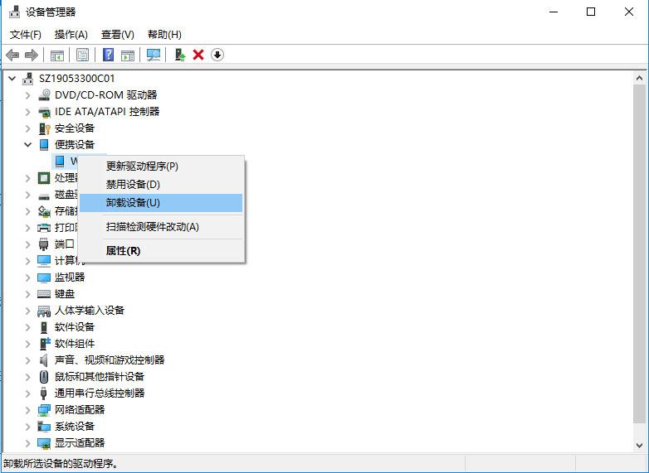Click the Back arrow toolbar icon
The width and height of the screenshot is (649, 473).
pos(12,55)
